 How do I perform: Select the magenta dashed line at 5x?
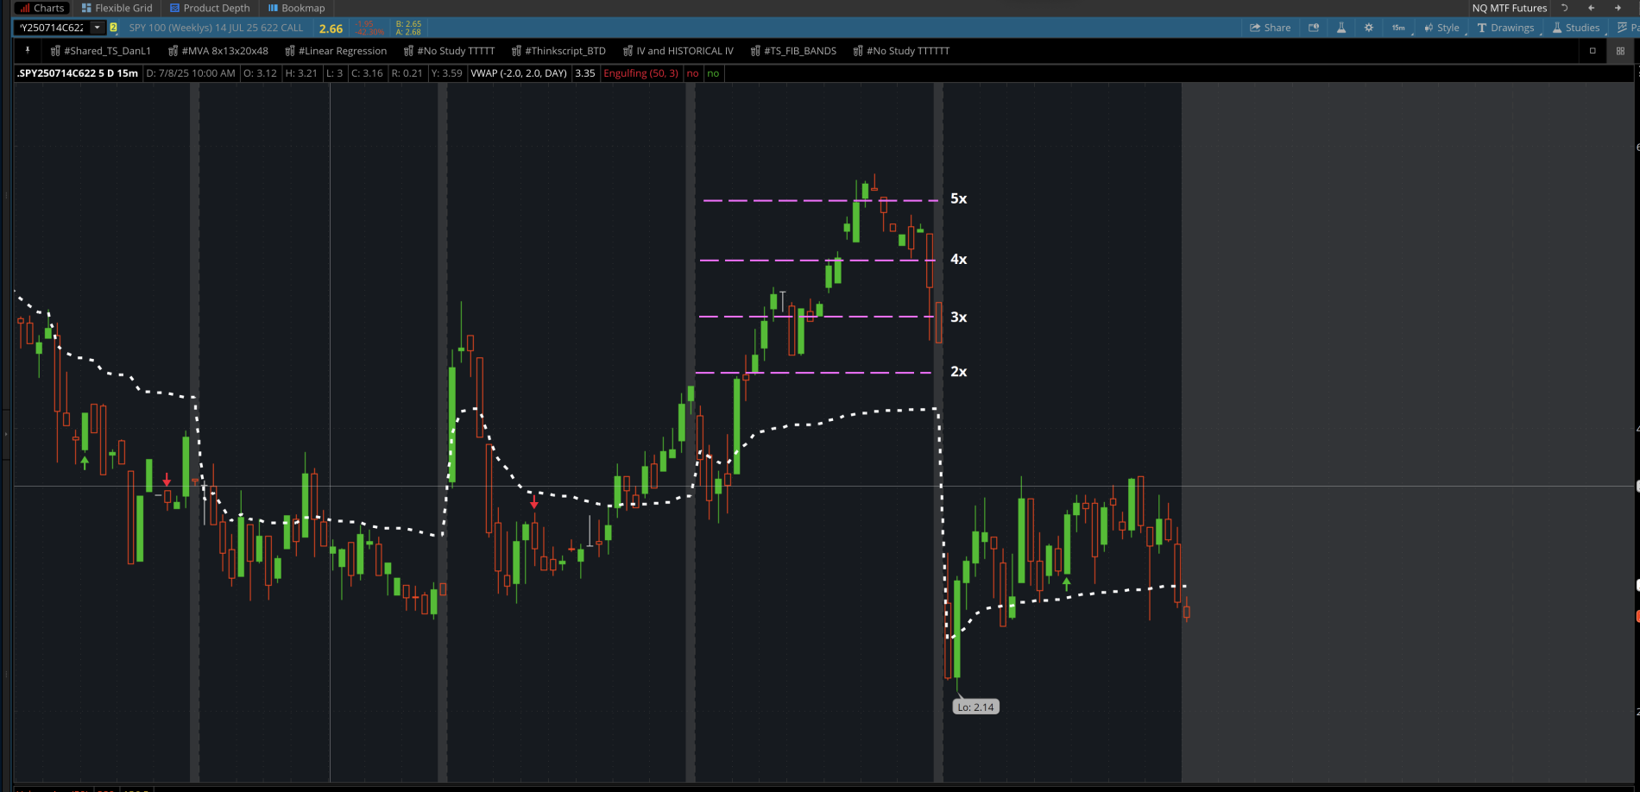(820, 200)
